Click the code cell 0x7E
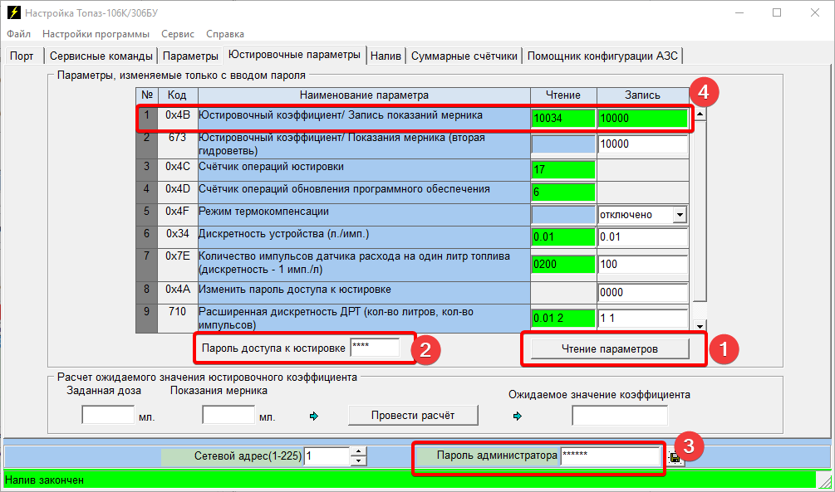835x492 pixels. (x=177, y=265)
